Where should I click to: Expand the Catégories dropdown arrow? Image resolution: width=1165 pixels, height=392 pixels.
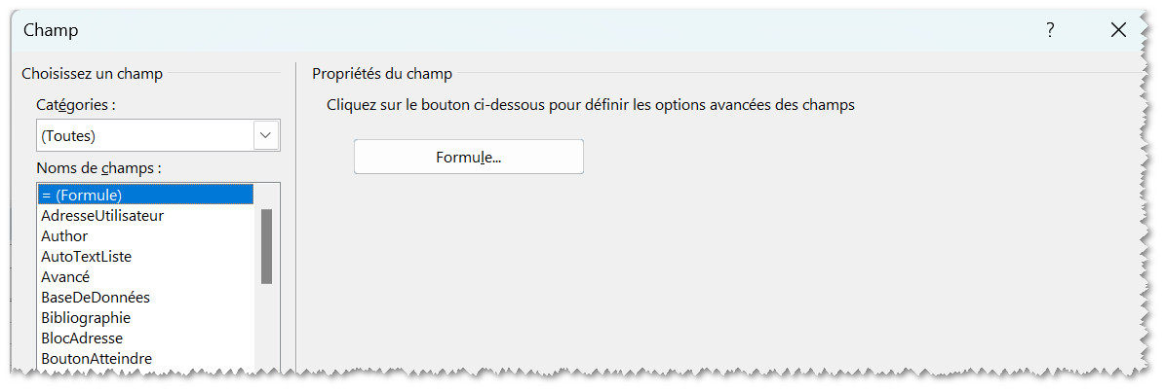266,136
